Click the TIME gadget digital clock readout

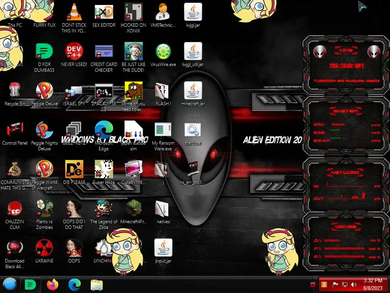[346, 66]
